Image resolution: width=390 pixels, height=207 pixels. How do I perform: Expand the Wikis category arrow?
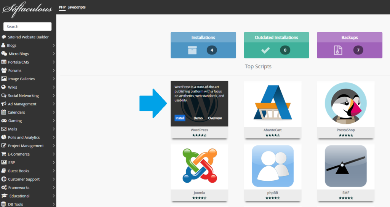(x=54, y=87)
